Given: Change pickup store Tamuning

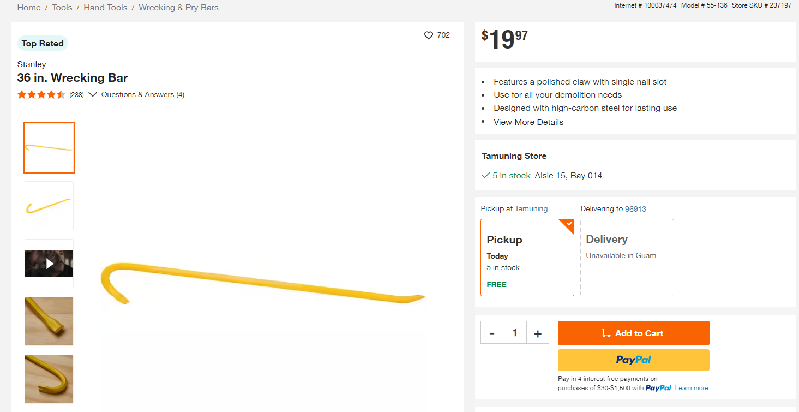Looking at the screenshot, I should tap(531, 208).
